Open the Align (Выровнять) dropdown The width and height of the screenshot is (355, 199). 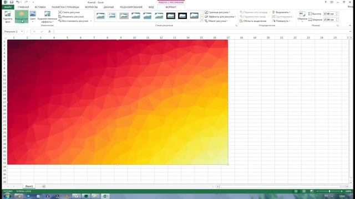tap(281, 12)
